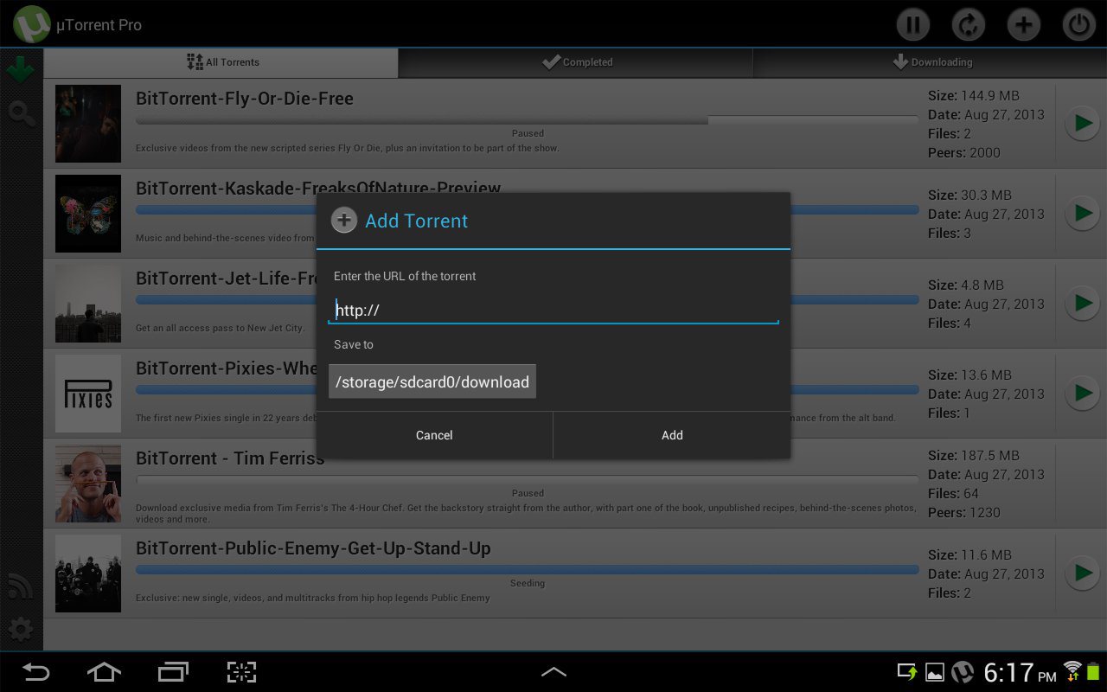This screenshot has height=692, width=1107.
Task: Open the µTorrent logo in header
Action: click(32, 24)
